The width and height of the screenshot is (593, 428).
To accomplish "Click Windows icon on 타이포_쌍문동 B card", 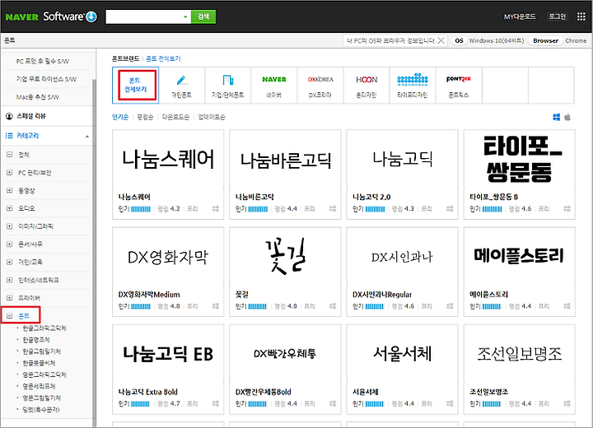I will 567,209.
